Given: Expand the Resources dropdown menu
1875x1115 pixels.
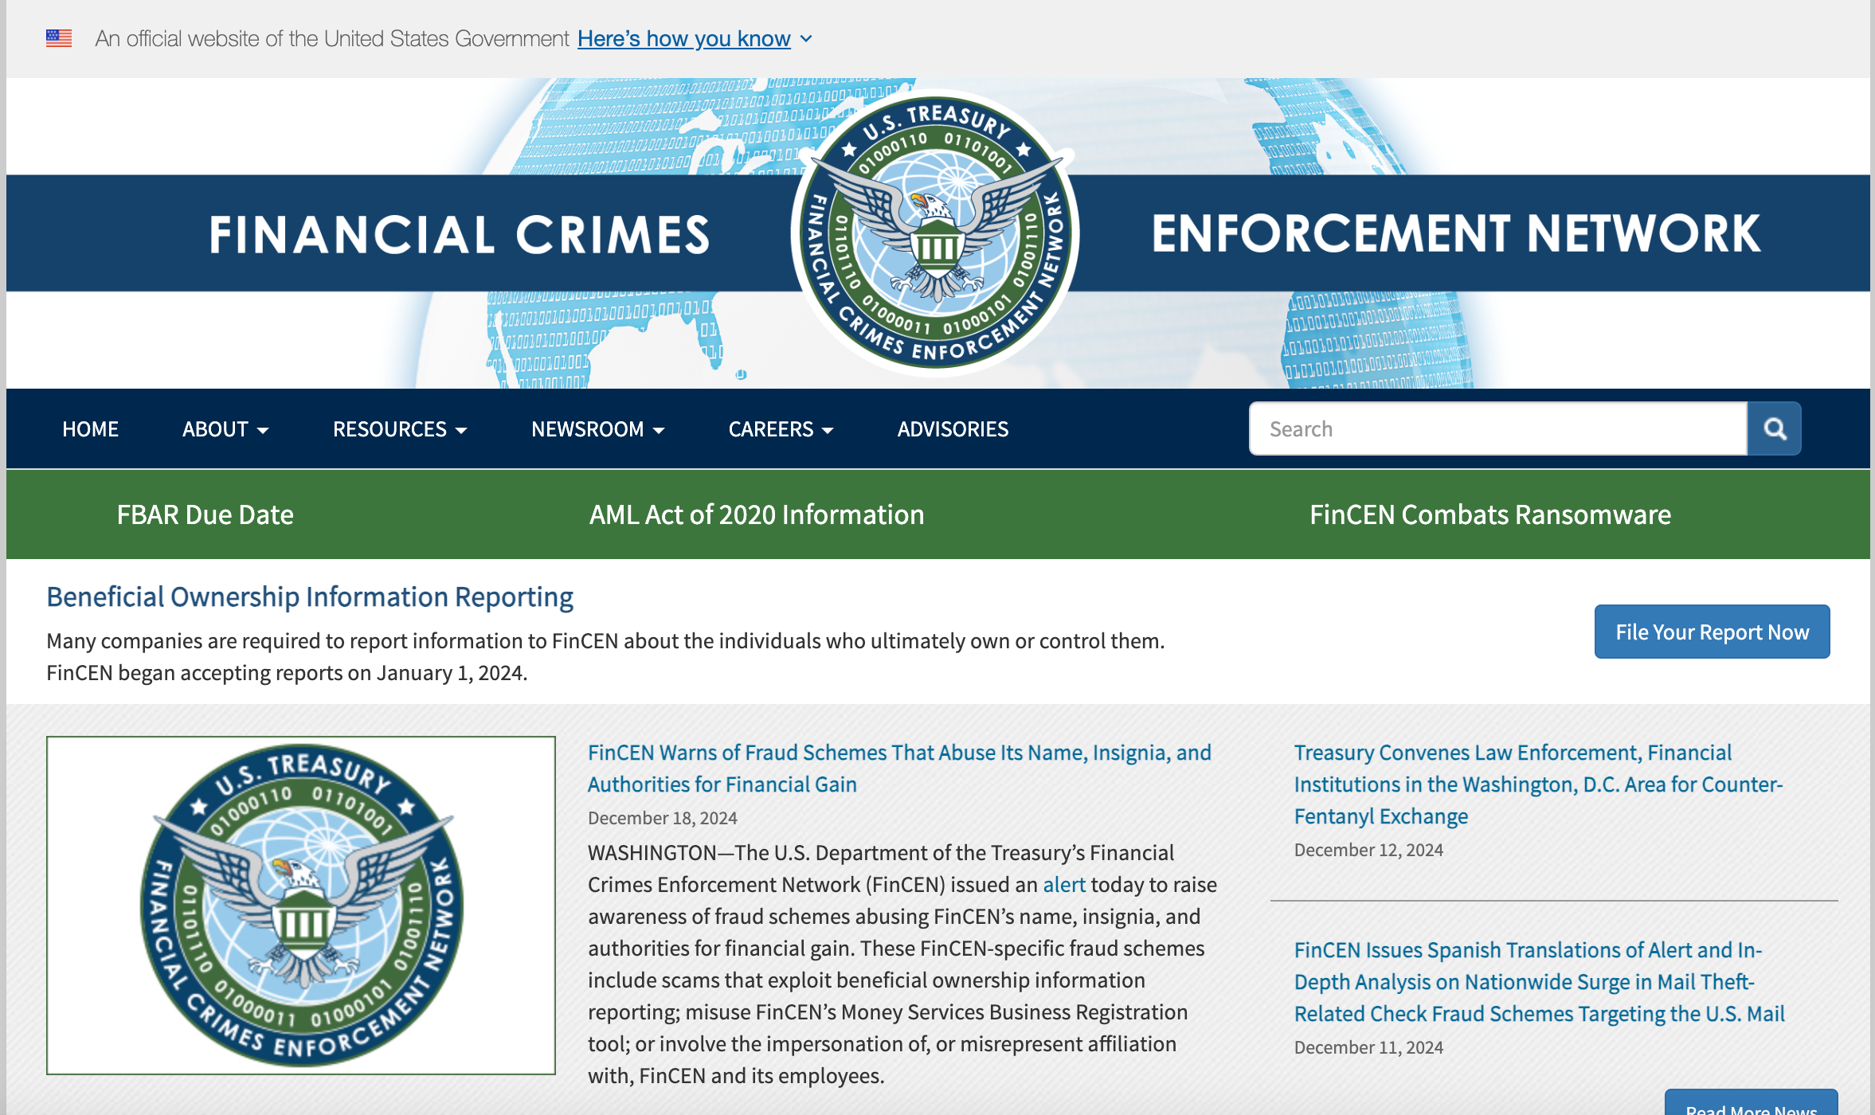Looking at the screenshot, I should point(399,429).
